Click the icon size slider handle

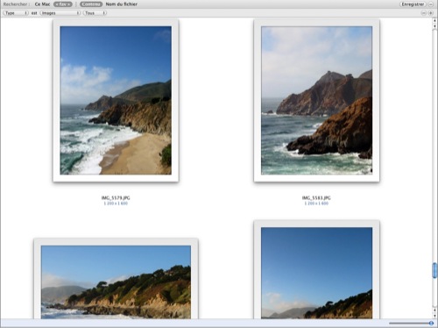point(431,323)
